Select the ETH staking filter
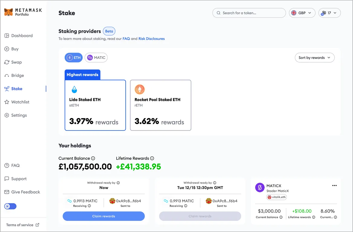353x232 pixels. click(74, 58)
